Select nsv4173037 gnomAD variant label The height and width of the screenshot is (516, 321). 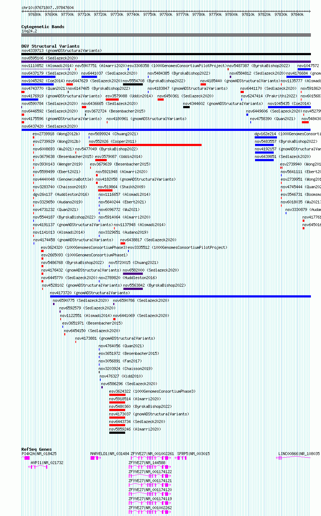pos(149,414)
